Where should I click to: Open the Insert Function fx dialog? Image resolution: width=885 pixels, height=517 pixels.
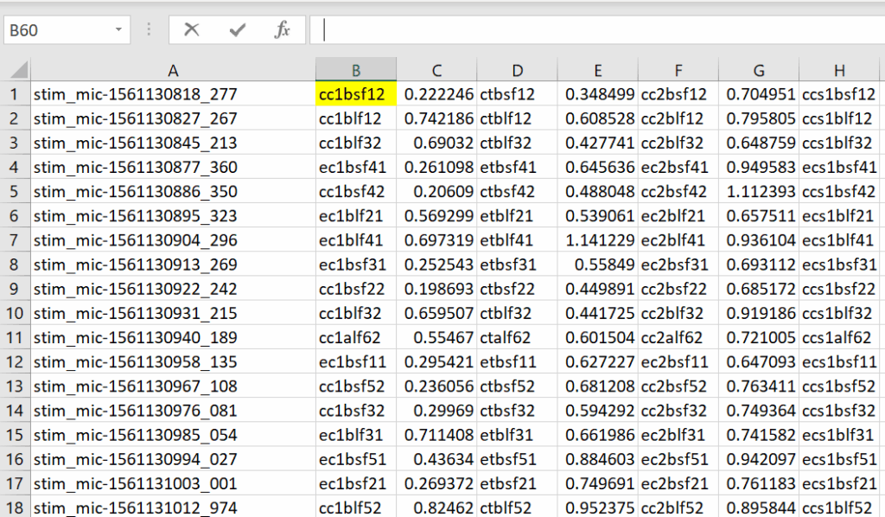pyautogui.click(x=282, y=30)
